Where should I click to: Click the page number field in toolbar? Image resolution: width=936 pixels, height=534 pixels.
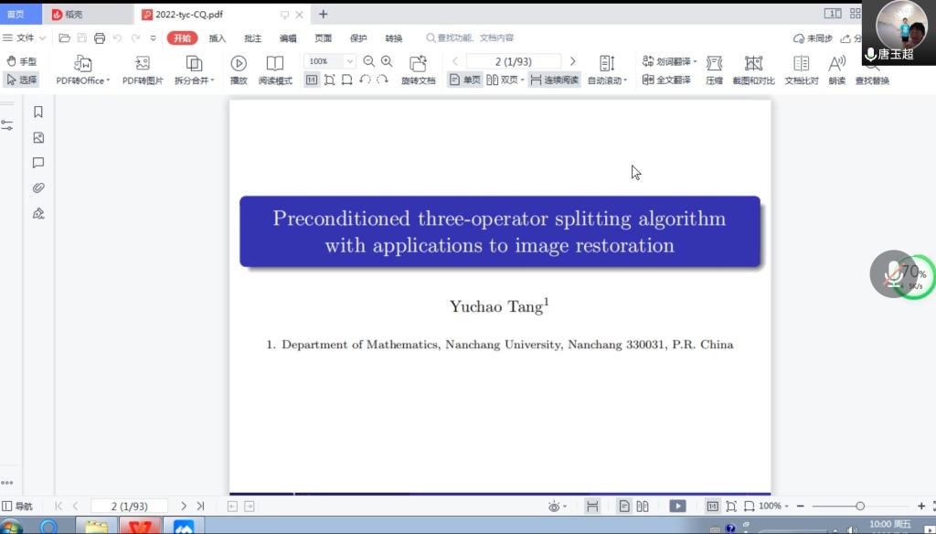coord(513,61)
